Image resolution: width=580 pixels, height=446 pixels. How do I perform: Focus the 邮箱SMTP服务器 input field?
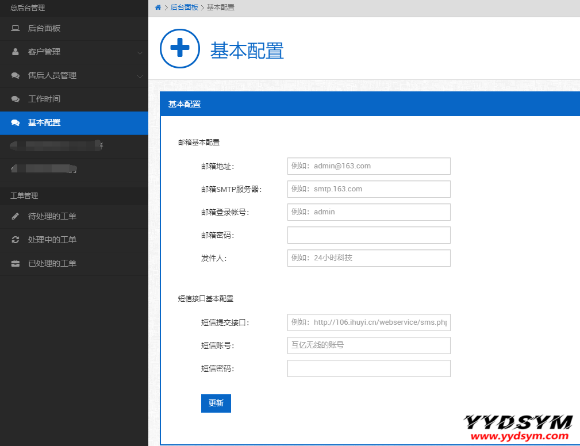pyautogui.click(x=368, y=189)
